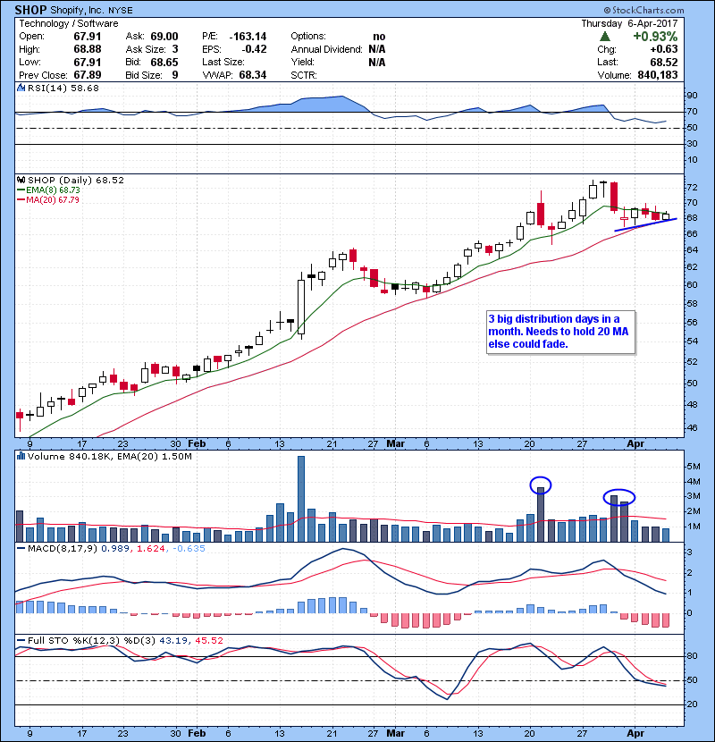
Task: Click the RSI value 58.68
Action: 85,88
